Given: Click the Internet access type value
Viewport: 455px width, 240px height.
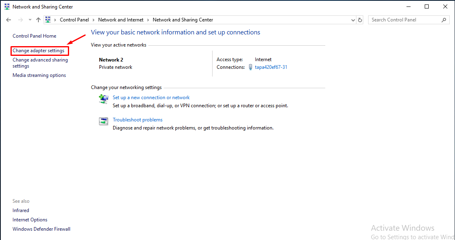Looking at the screenshot, I should pyautogui.click(x=263, y=59).
